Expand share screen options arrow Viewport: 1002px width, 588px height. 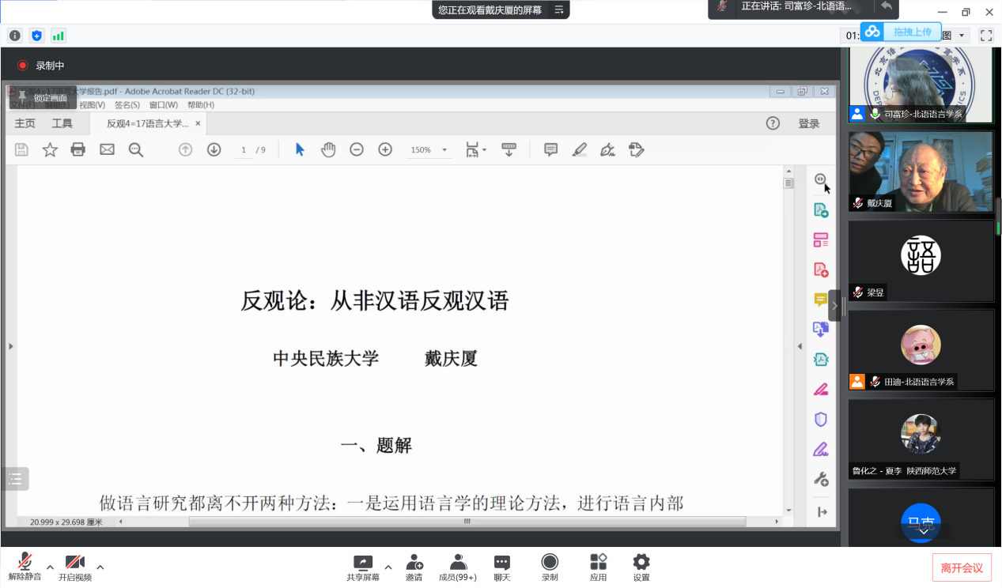[388, 567]
